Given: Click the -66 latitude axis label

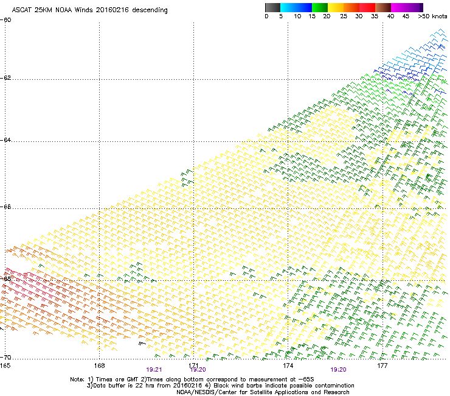Looking at the screenshot, I should pyautogui.click(x=5, y=207).
